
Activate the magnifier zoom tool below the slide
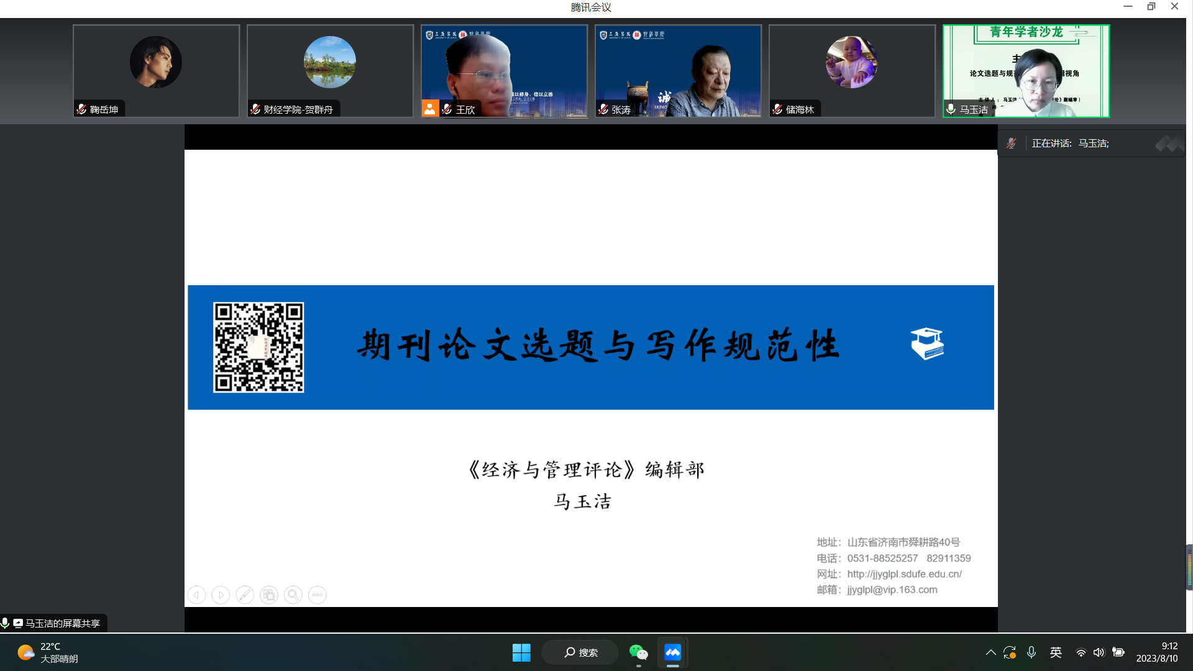293,595
